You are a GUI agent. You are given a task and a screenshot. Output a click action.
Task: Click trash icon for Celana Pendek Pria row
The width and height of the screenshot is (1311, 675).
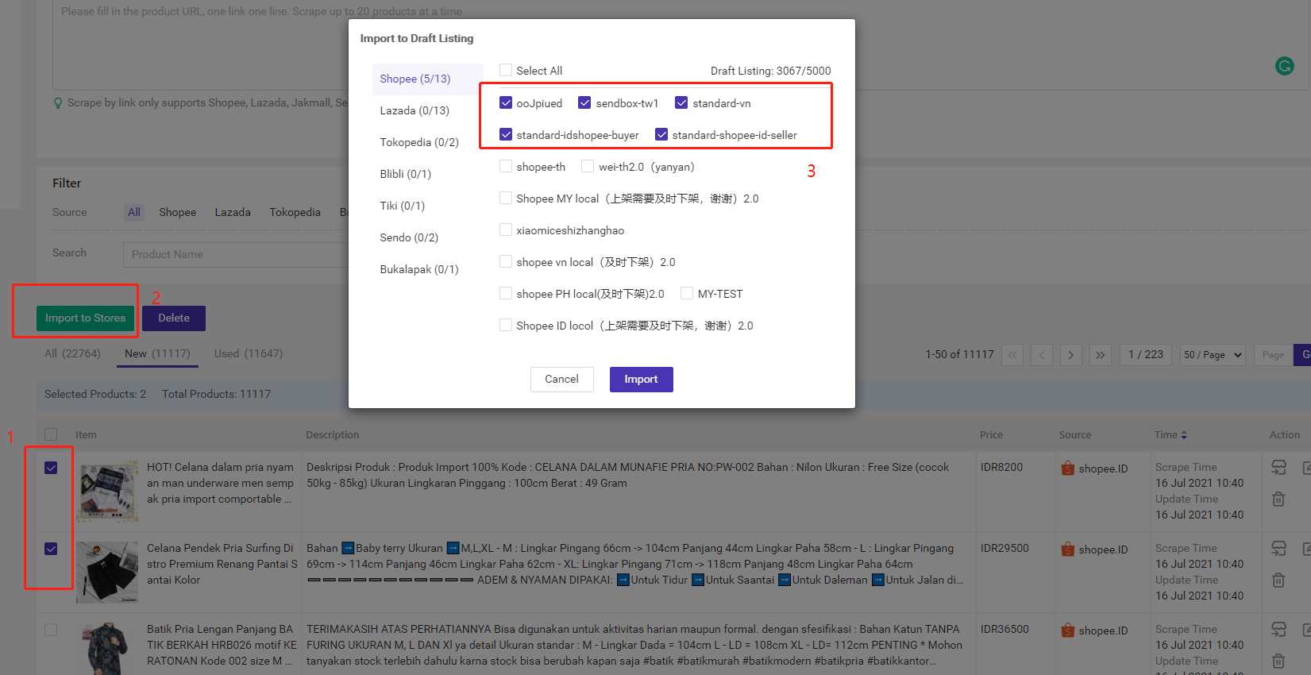1278,580
